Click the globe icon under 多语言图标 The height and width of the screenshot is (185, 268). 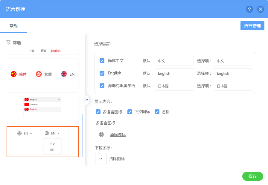(x=101, y=134)
